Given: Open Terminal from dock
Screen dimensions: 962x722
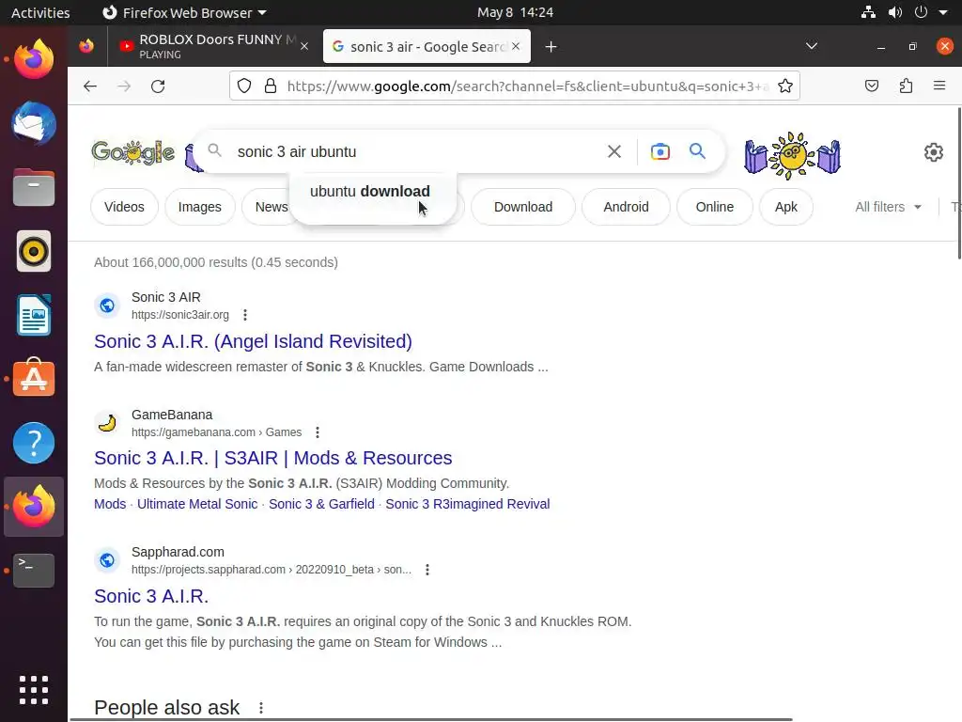Looking at the screenshot, I should point(34,571).
